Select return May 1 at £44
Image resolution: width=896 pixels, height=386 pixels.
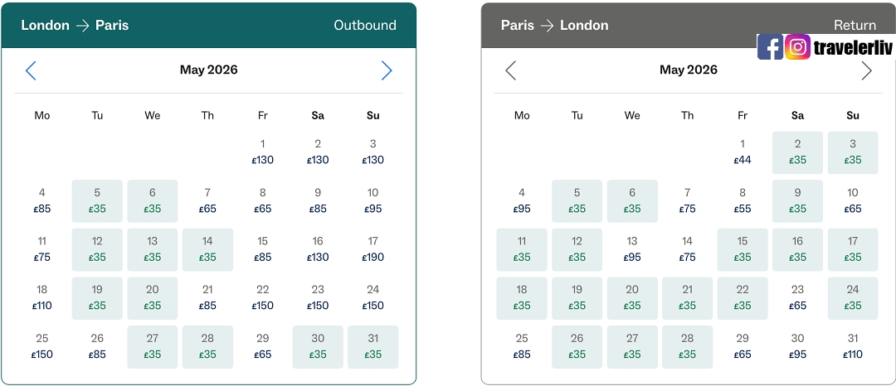click(x=743, y=152)
